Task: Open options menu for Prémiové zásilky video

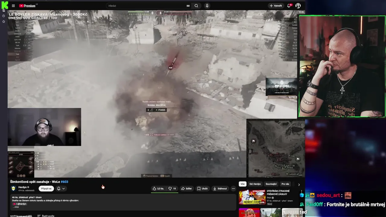Action: point(301,192)
